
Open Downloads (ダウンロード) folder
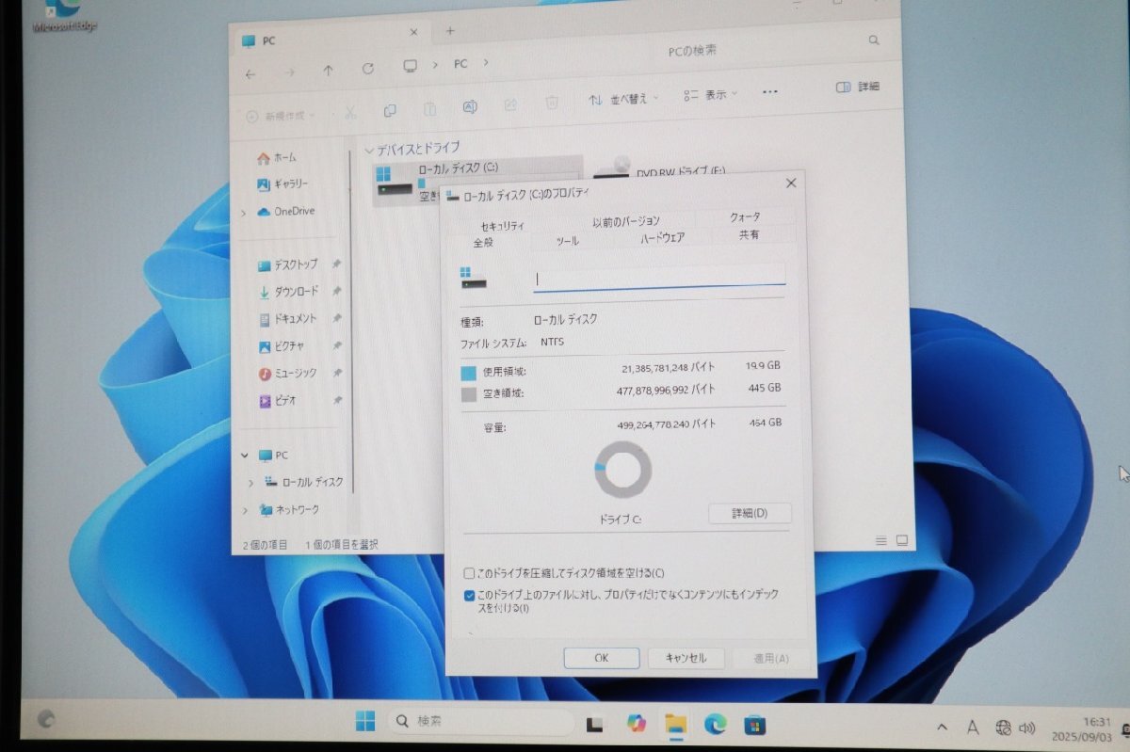coord(288,292)
